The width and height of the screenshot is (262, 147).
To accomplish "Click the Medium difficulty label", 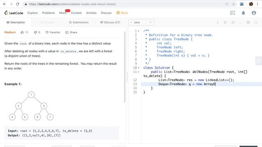I will point(10,32).
